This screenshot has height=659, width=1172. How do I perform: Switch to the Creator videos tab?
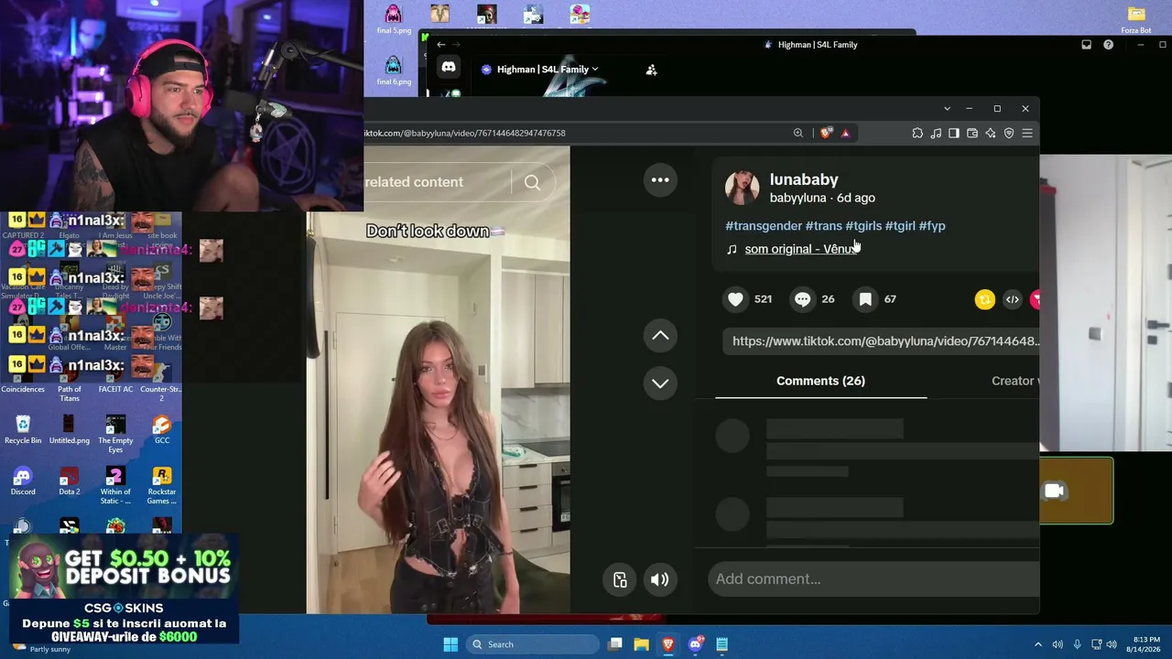tap(1015, 381)
